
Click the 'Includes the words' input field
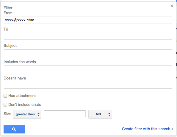(x=88, y=69)
